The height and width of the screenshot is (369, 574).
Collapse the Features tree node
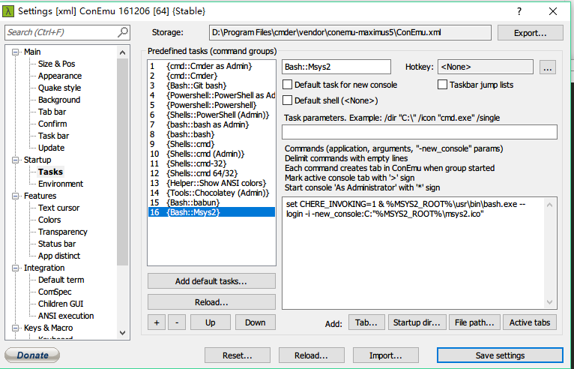[15, 196]
